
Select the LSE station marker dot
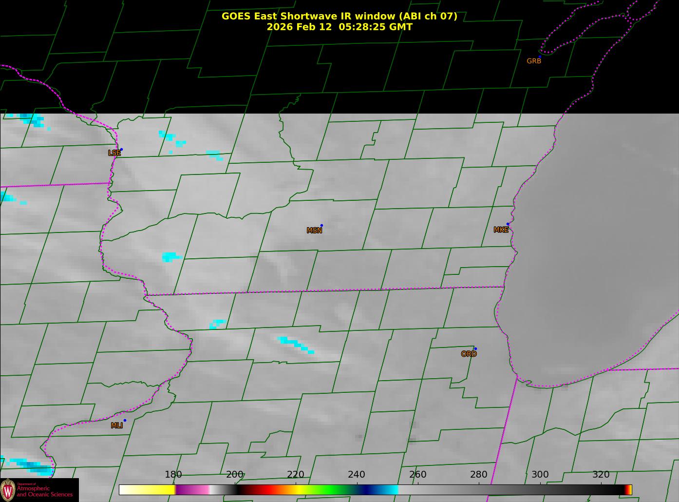(121, 150)
